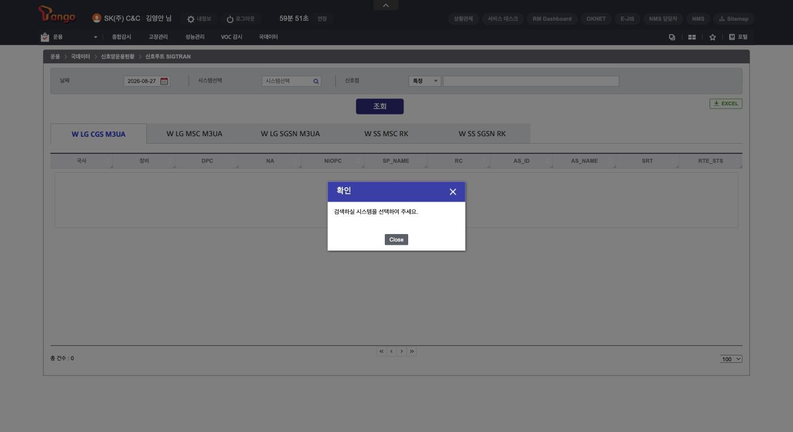Screen dimensions: 793x432
Task: Open the Sitemap link
Action: [733, 19]
